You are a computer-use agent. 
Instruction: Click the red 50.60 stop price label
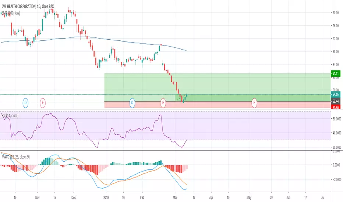pos(336,107)
